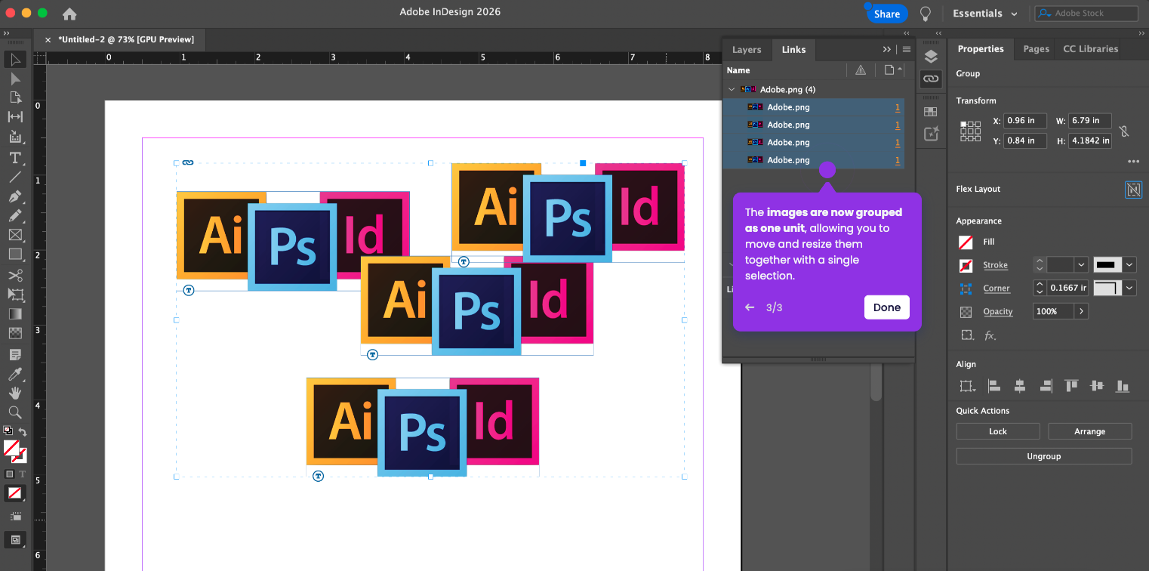Select the Line tool
This screenshot has width=1149, height=571.
15,177
